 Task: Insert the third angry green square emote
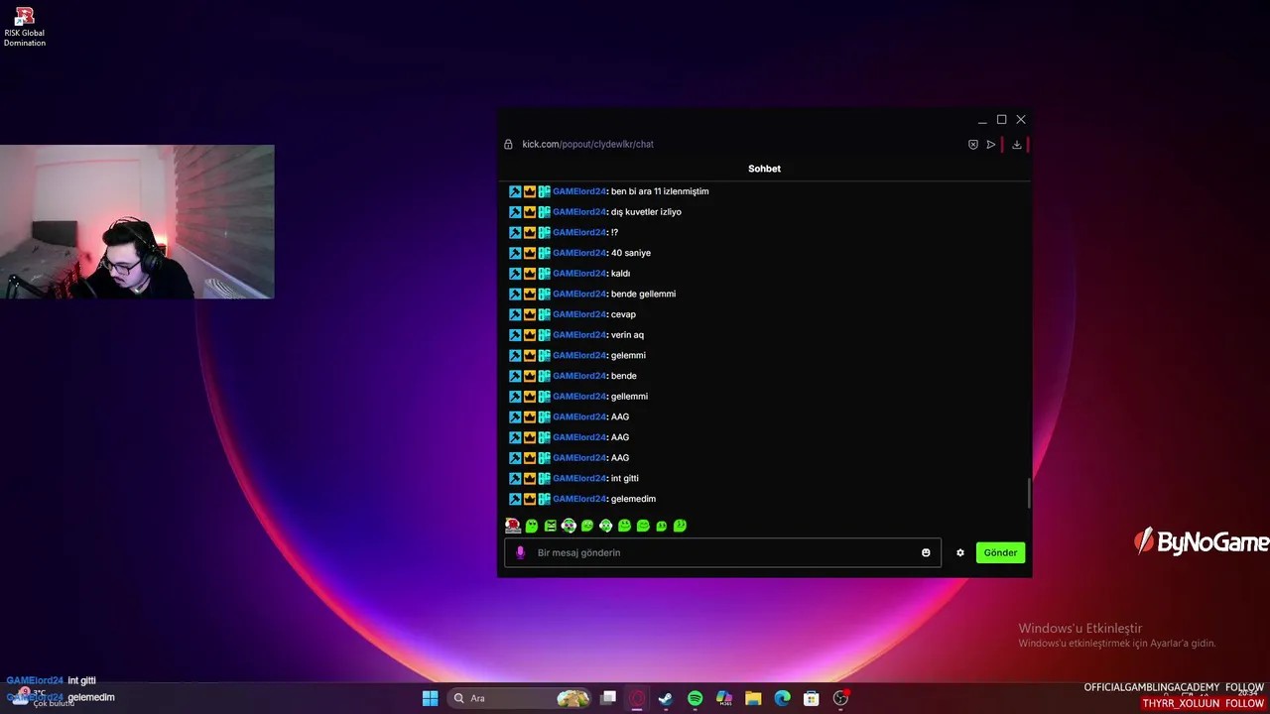click(551, 526)
